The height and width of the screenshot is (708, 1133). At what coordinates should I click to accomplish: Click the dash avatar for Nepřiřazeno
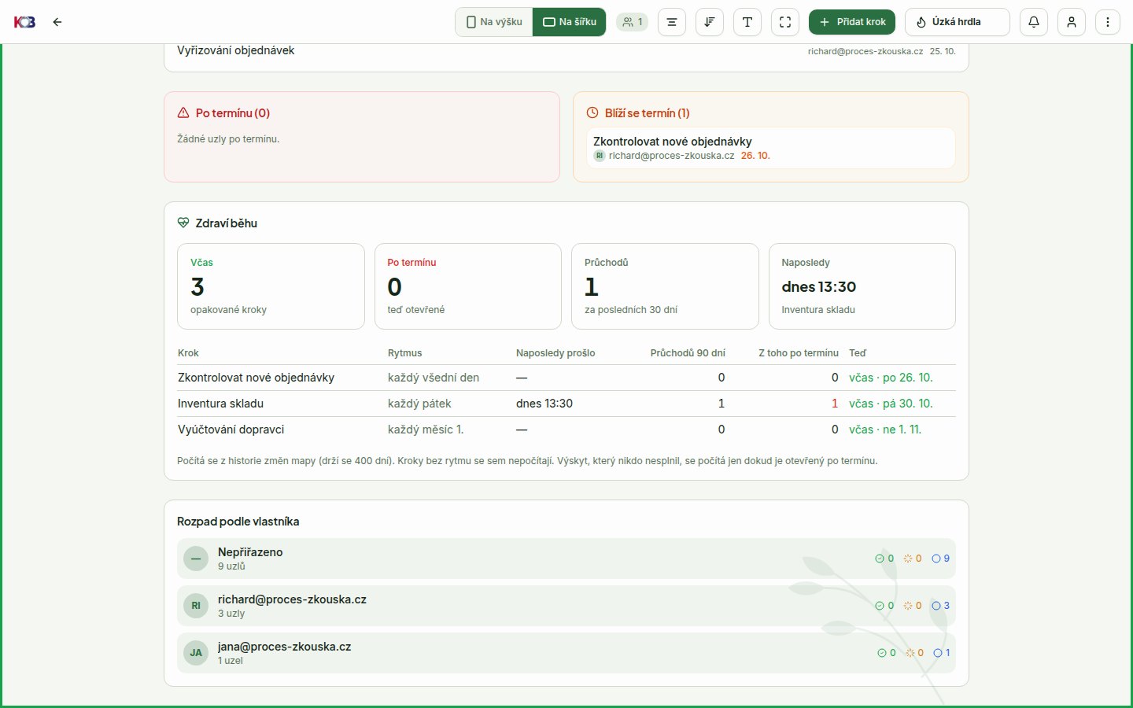(196, 559)
